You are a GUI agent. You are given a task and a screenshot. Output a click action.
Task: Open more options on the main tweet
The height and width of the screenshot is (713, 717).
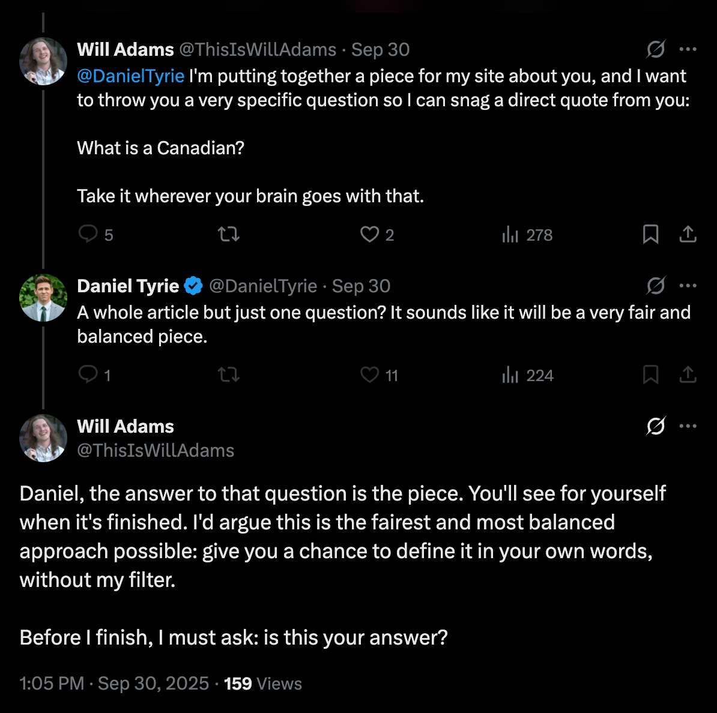(688, 426)
